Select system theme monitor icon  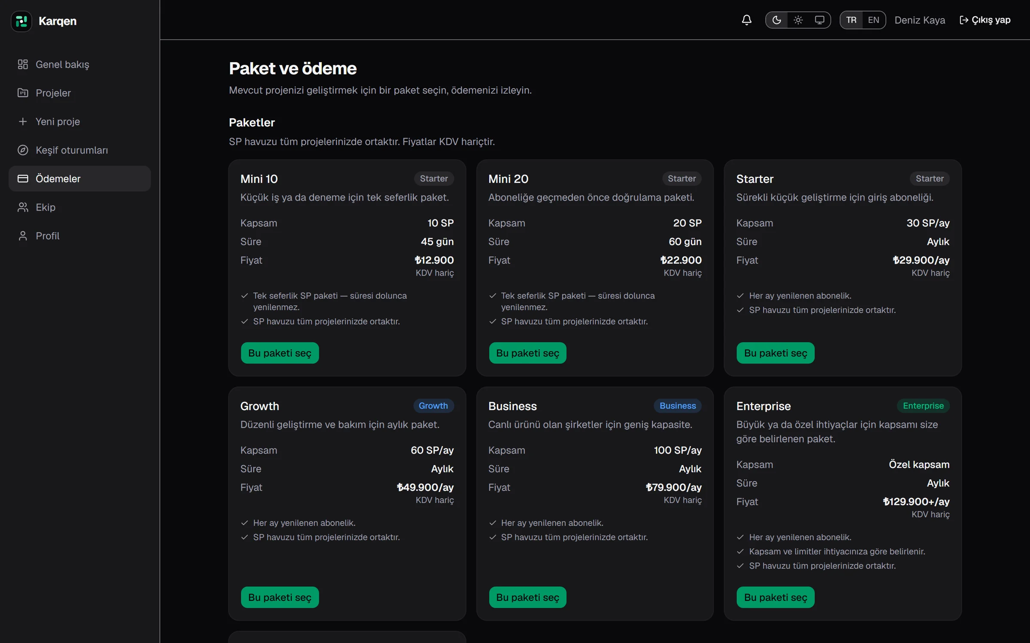coord(819,20)
